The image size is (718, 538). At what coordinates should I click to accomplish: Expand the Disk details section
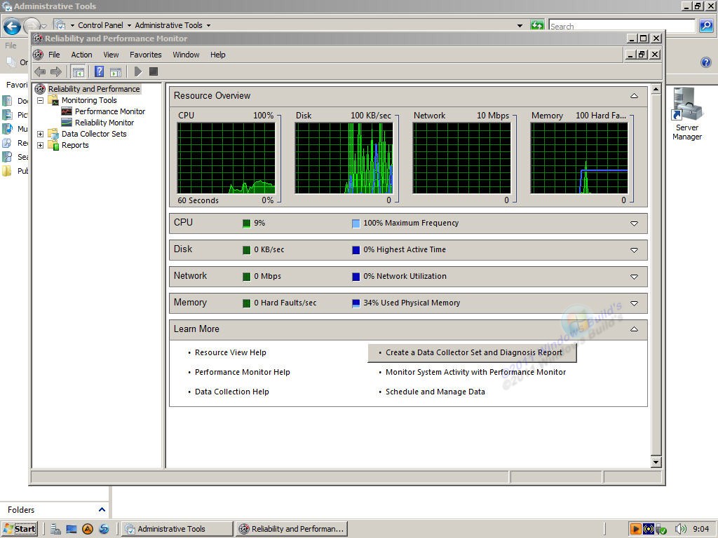[634, 250]
